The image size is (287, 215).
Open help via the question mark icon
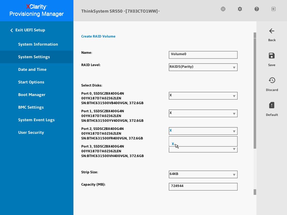(256, 9)
